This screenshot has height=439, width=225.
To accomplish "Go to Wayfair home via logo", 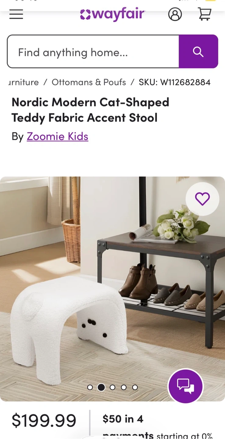I will [112, 14].
